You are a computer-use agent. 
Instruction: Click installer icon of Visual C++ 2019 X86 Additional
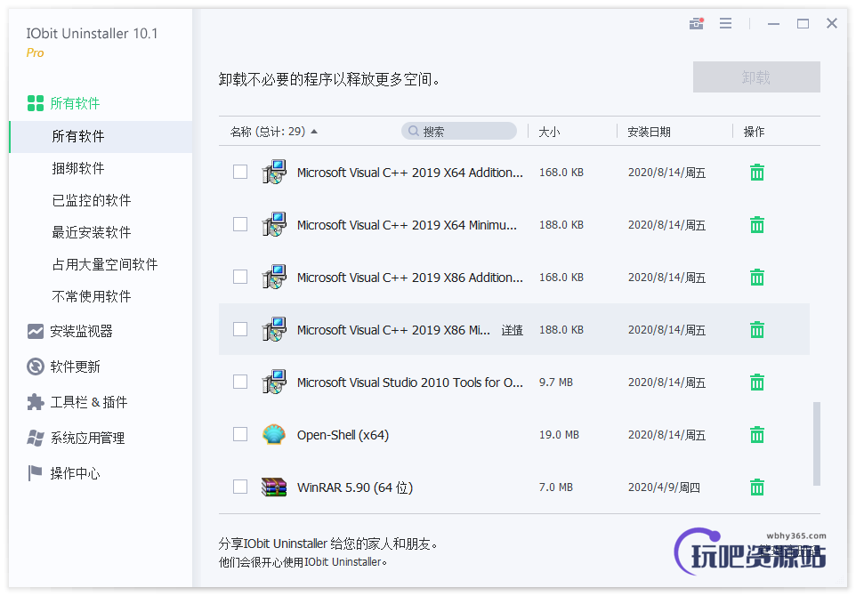(x=274, y=277)
